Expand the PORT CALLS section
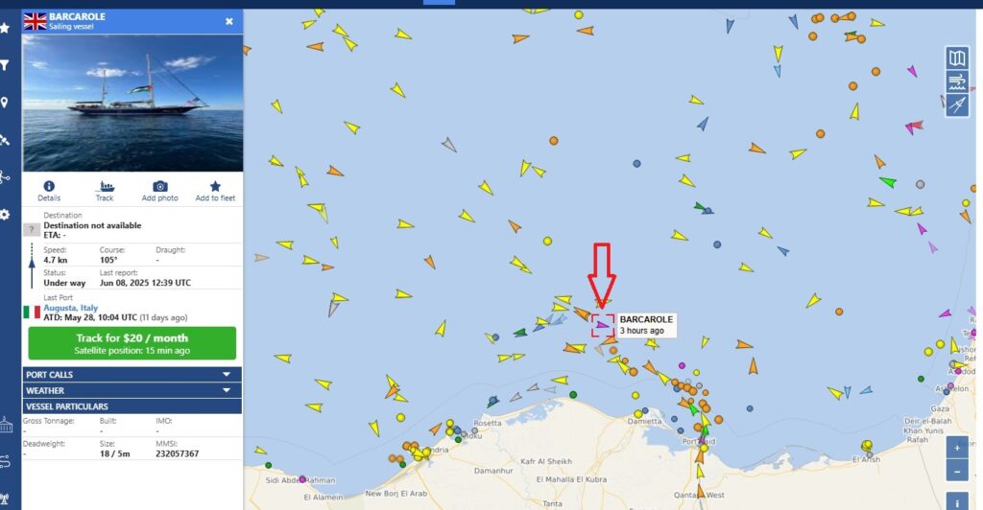 click(132, 374)
